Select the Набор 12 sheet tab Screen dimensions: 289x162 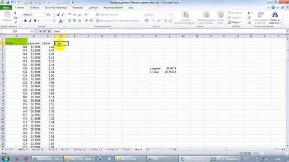click(80, 149)
